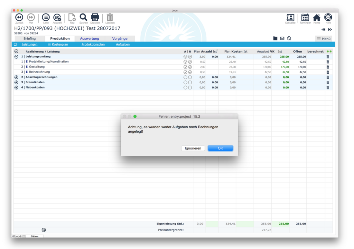Expand the Nebenkosten group
Screen dimensions: 354x249
tap(16, 88)
